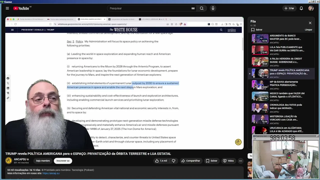
Task: Click PRESIDENT DONALD J. TRUMP header text
Action: pos(38,30)
